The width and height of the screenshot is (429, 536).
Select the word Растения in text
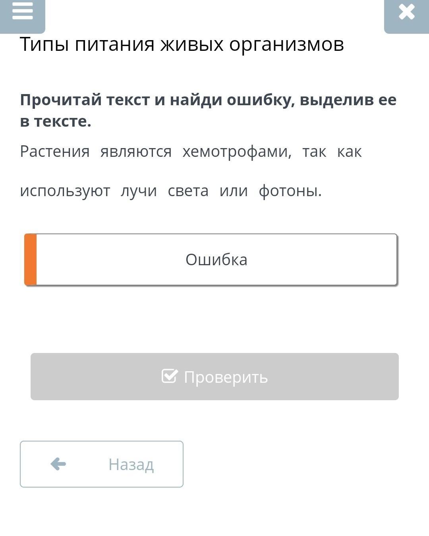55,151
